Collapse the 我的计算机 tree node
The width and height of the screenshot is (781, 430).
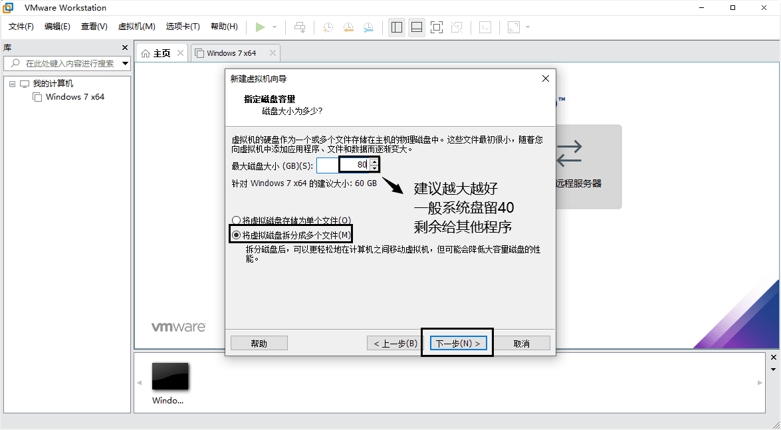coord(13,84)
